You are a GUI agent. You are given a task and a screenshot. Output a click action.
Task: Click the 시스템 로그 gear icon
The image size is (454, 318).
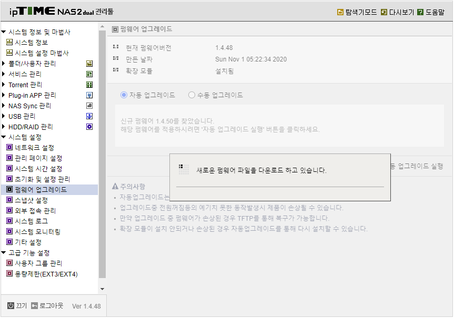[9, 221]
